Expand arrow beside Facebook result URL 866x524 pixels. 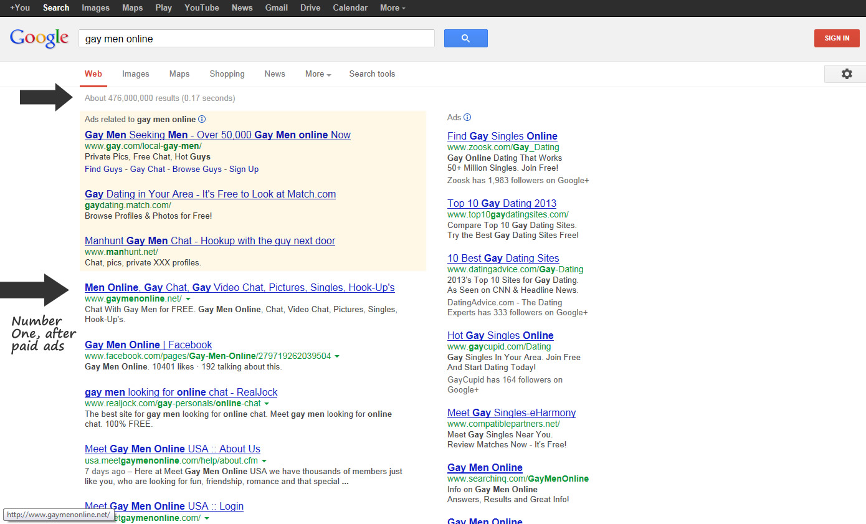click(x=337, y=356)
